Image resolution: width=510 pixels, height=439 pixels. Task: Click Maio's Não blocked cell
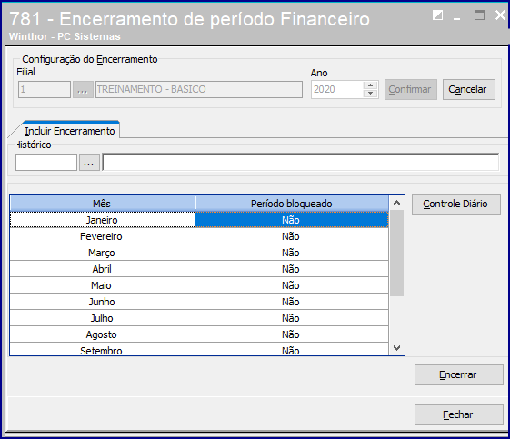[x=292, y=285]
